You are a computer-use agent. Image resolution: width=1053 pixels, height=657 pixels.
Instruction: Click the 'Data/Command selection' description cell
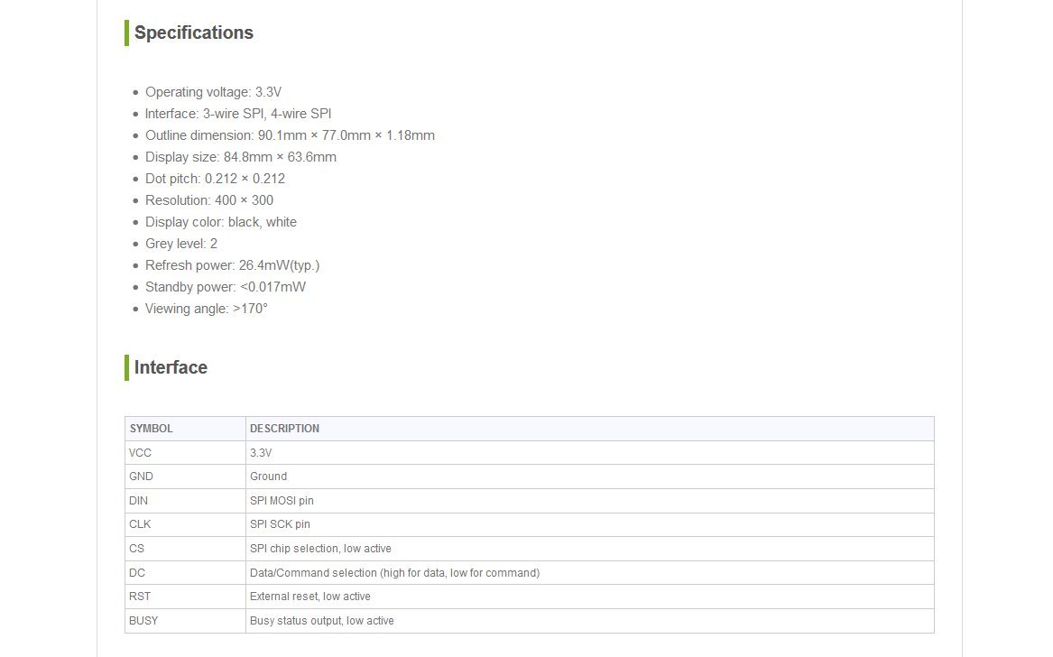[589, 572]
